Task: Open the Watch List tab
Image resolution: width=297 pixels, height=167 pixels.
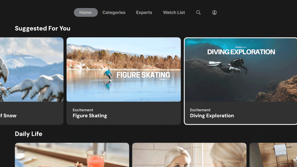Action: click(174, 13)
